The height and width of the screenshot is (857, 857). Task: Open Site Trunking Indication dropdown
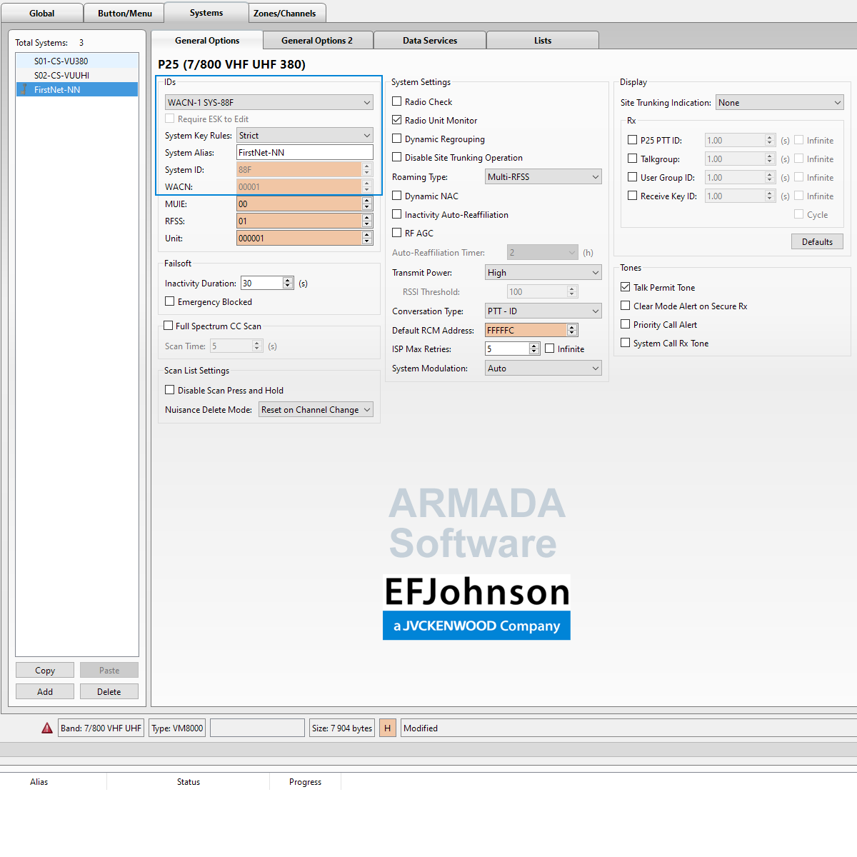click(779, 102)
